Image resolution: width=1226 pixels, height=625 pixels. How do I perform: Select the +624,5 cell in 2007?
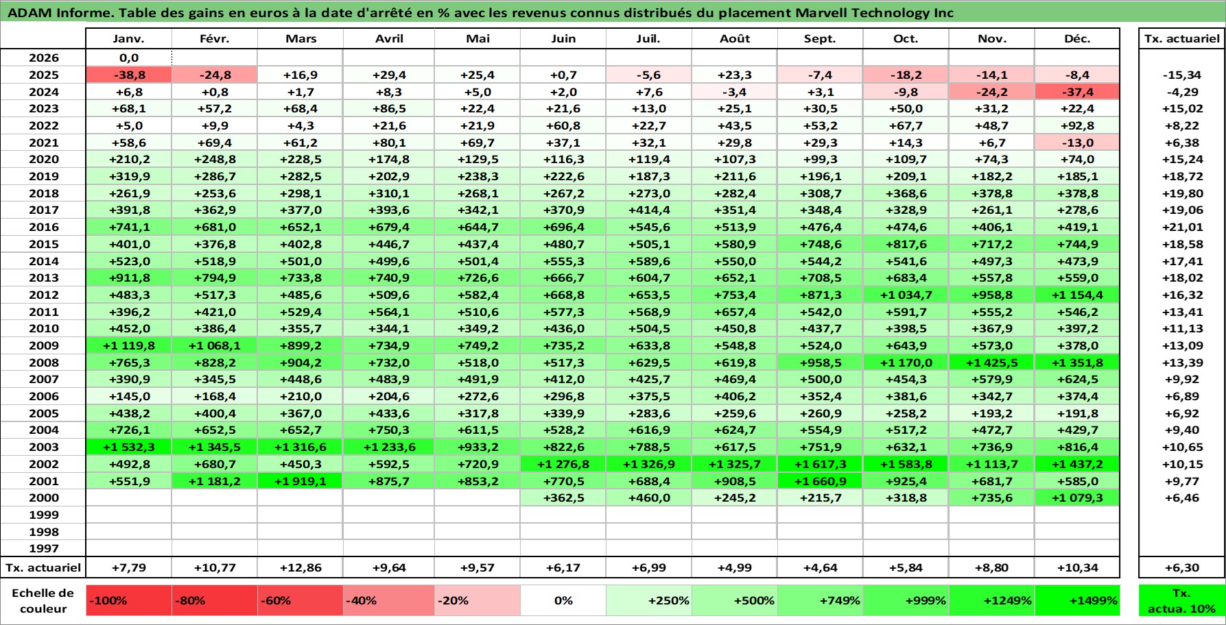click(x=1077, y=379)
